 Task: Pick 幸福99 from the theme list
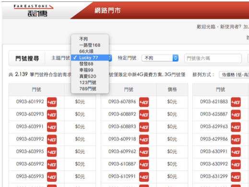tap(90, 70)
